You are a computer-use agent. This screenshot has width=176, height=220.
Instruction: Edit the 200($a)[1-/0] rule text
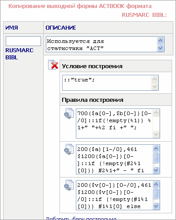114,159
